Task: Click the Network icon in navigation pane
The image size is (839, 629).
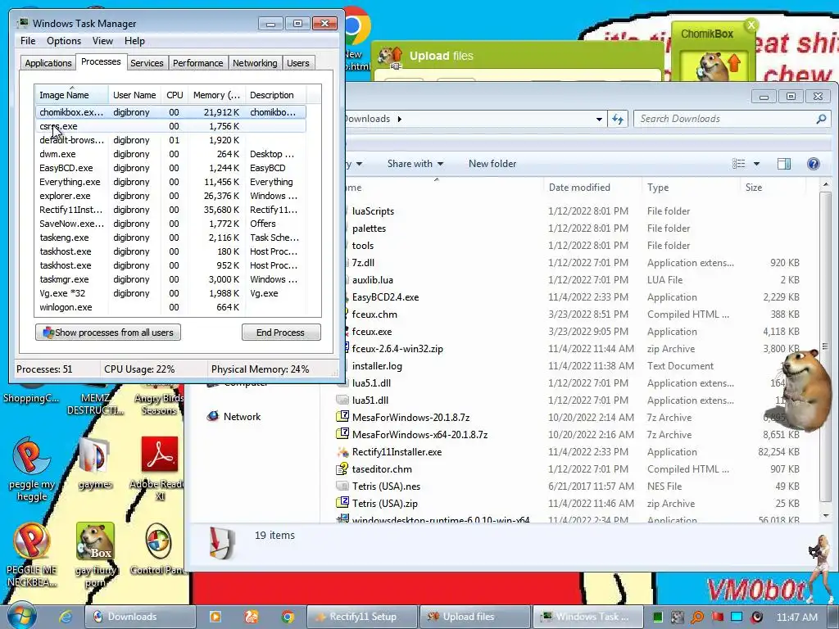Action: click(213, 416)
